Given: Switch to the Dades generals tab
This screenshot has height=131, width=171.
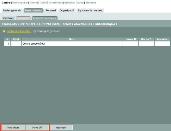Looking at the screenshot, I should [x=12, y=10].
